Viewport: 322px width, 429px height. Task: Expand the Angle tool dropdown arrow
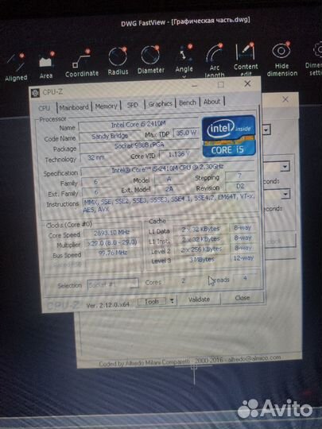(x=184, y=77)
